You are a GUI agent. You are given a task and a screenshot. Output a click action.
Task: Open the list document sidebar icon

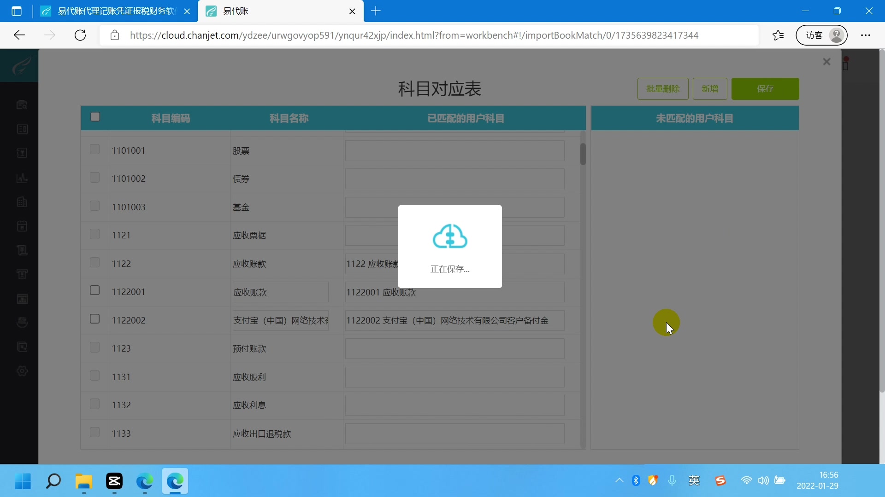22,129
